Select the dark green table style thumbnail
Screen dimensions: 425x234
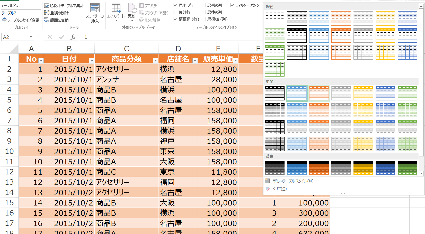(408, 168)
